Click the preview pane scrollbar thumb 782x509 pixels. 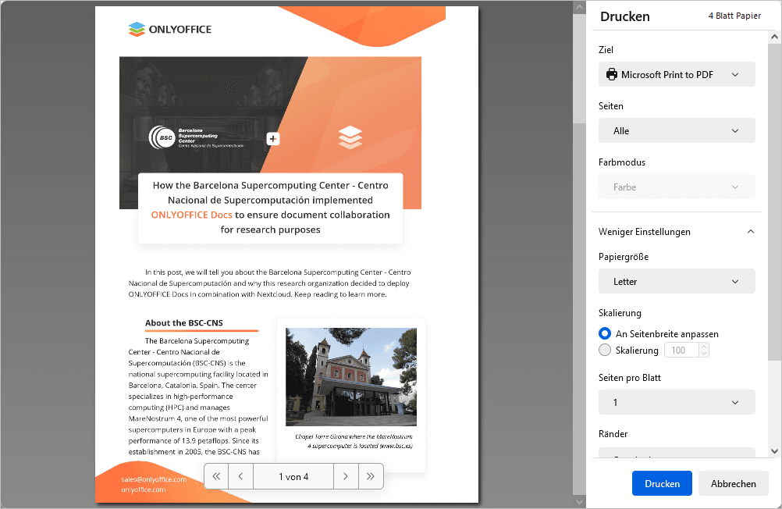point(579,68)
